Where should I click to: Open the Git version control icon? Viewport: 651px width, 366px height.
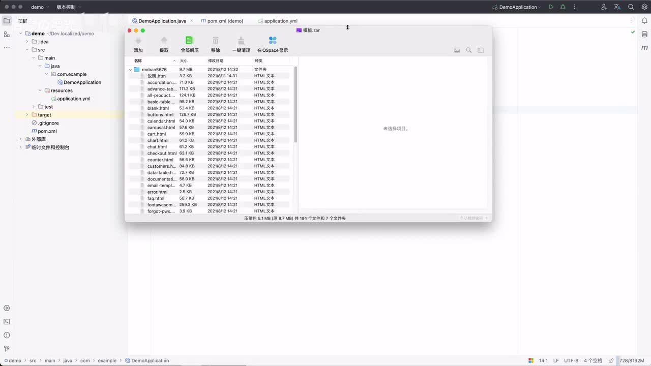(7, 349)
